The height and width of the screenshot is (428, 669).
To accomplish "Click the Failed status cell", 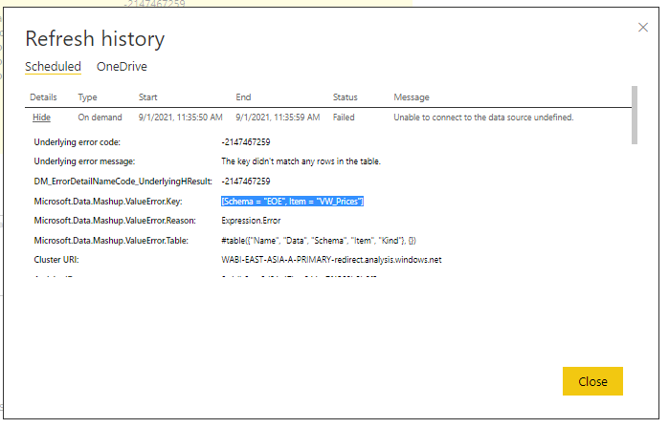I will 344,118.
